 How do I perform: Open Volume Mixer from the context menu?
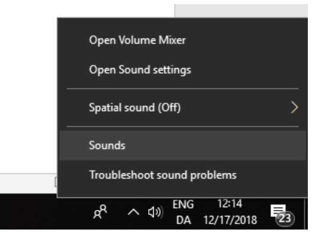pyautogui.click(x=183, y=40)
